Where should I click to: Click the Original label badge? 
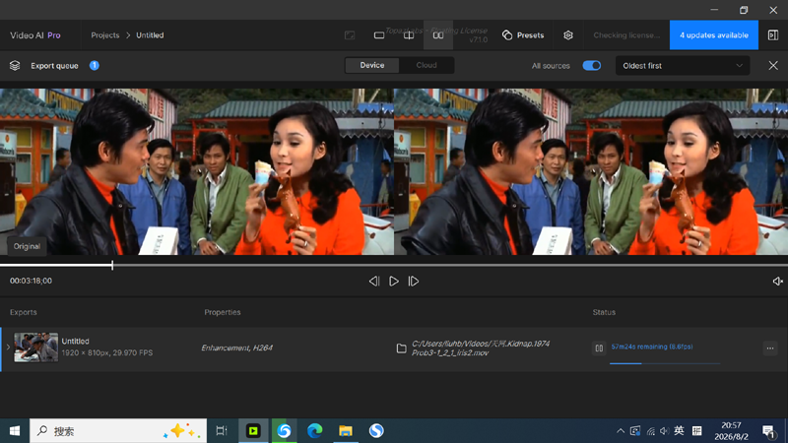(x=27, y=246)
